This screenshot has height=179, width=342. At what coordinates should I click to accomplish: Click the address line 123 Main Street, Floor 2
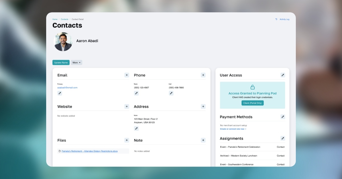tap(146, 119)
